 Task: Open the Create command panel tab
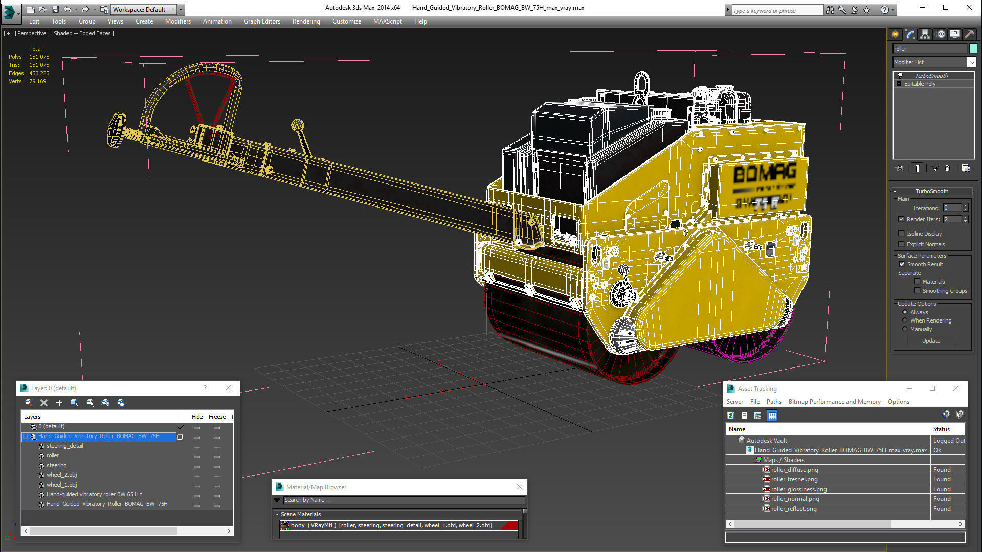coord(896,34)
